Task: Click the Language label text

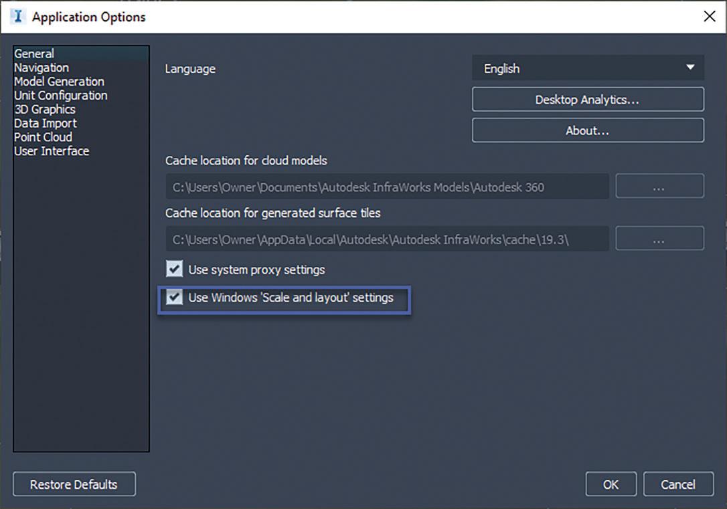Action: click(190, 69)
